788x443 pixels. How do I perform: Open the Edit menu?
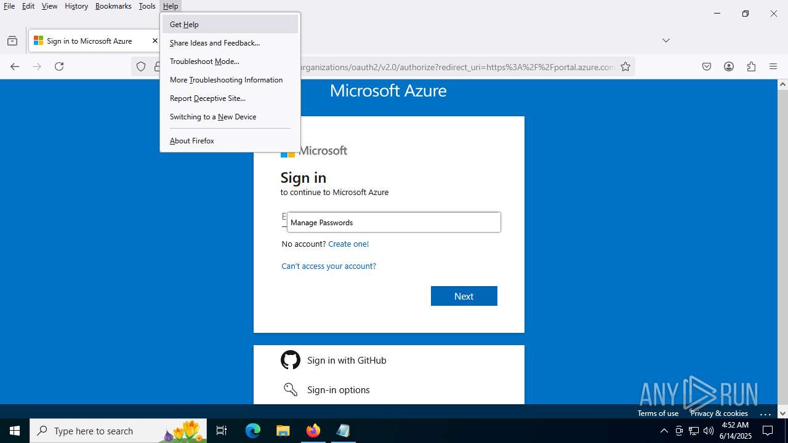pos(28,6)
